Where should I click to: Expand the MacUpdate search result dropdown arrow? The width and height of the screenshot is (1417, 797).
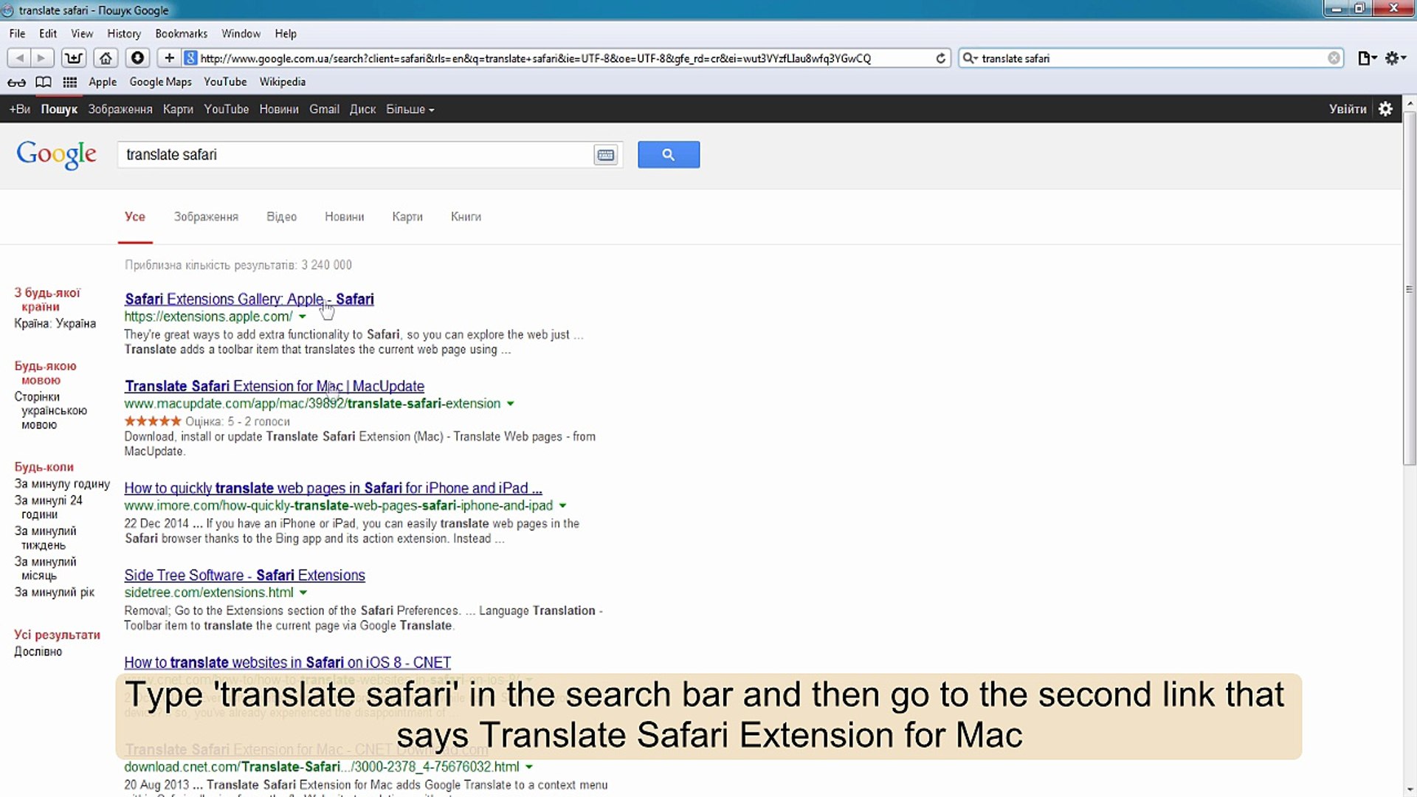511,404
